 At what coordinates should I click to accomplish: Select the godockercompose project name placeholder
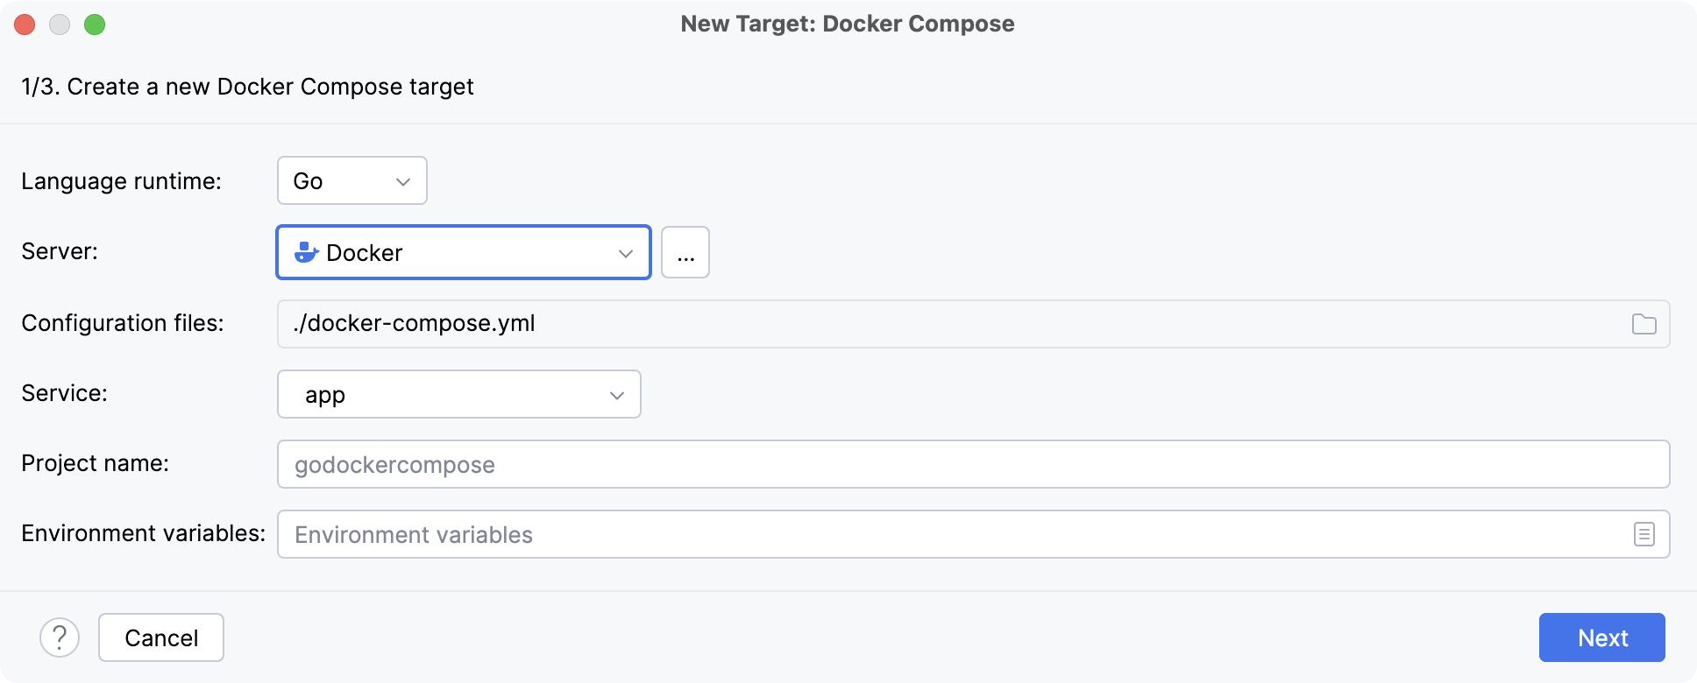point(394,464)
